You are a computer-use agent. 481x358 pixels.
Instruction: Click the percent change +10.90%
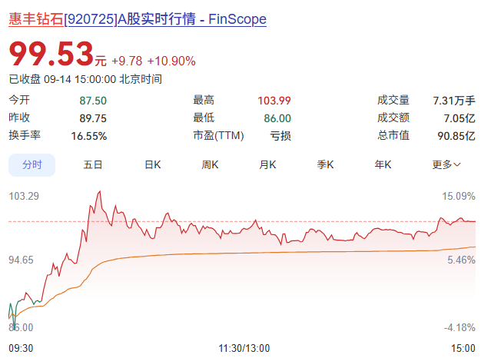(171, 61)
